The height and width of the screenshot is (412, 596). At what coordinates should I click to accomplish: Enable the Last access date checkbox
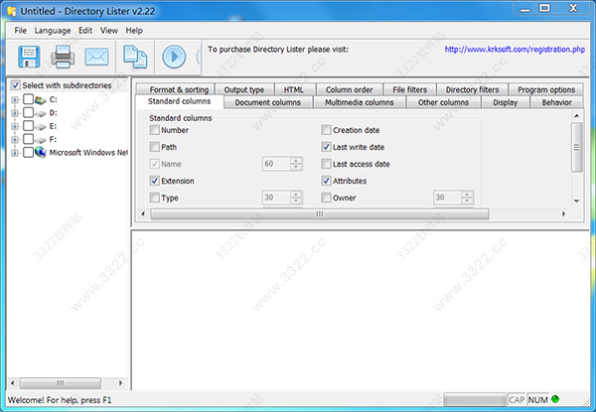pyautogui.click(x=326, y=164)
